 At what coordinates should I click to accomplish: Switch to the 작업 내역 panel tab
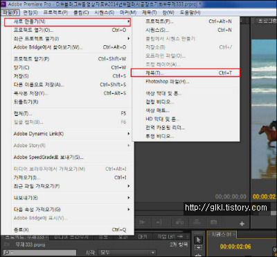(167, 237)
